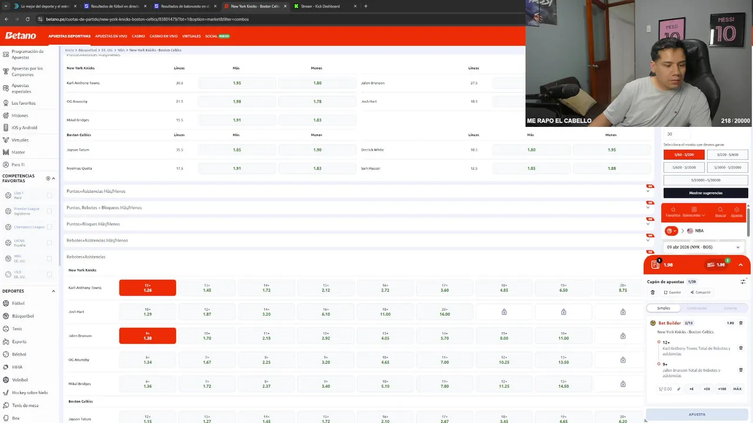Click stake amount input field

tap(669, 389)
